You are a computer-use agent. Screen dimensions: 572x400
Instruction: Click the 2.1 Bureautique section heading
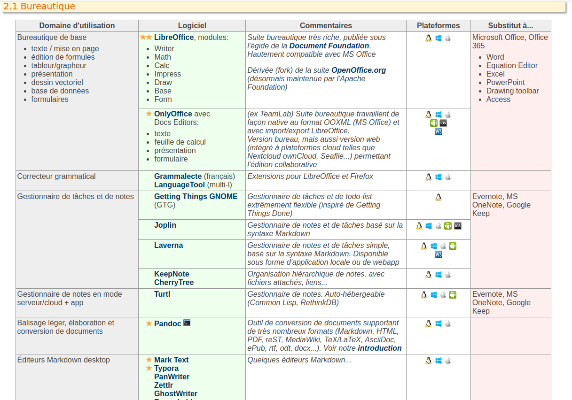click(x=39, y=7)
